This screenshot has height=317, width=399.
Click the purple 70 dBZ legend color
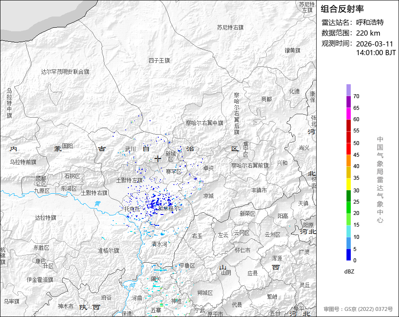tap(349, 90)
